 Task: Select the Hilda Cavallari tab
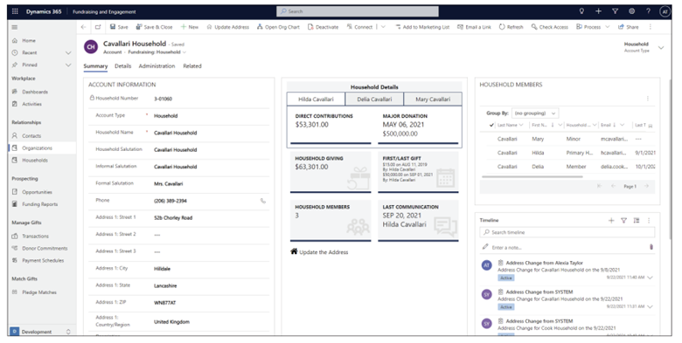[316, 99]
